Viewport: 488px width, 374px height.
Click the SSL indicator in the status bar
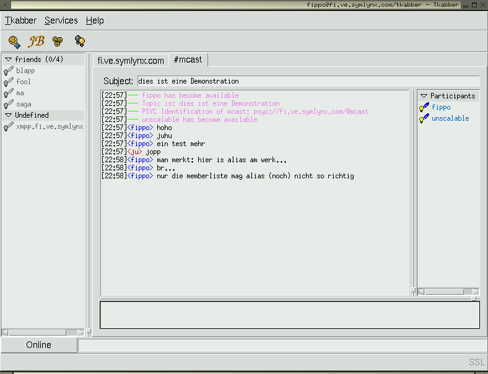coord(476,362)
